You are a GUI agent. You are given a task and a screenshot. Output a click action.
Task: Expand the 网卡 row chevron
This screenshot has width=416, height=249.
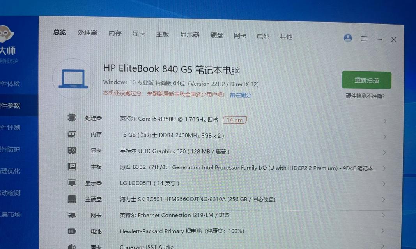(383, 215)
